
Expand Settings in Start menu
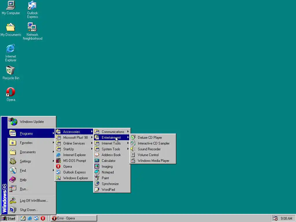[32, 161]
